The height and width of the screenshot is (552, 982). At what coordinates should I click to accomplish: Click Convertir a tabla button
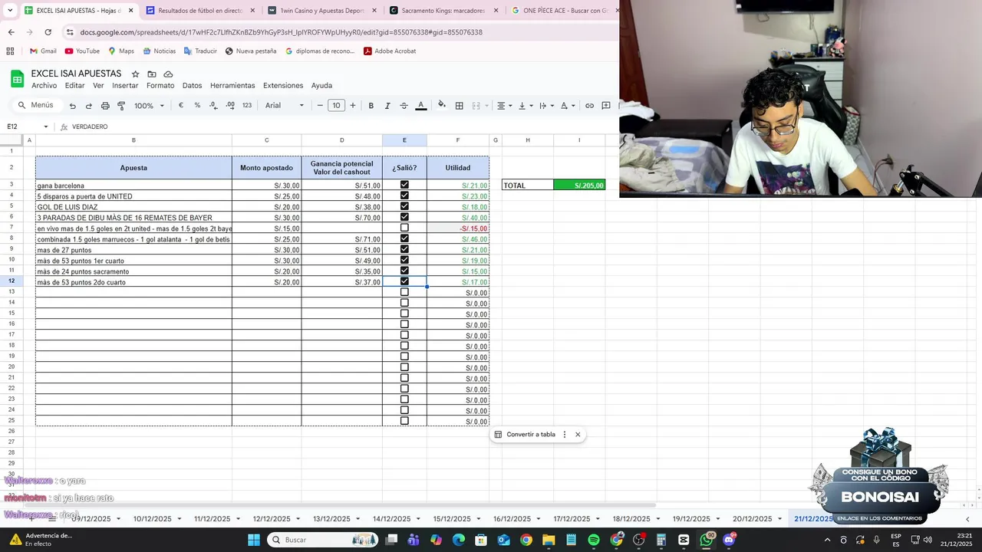pyautogui.click(x=525, y=435)
